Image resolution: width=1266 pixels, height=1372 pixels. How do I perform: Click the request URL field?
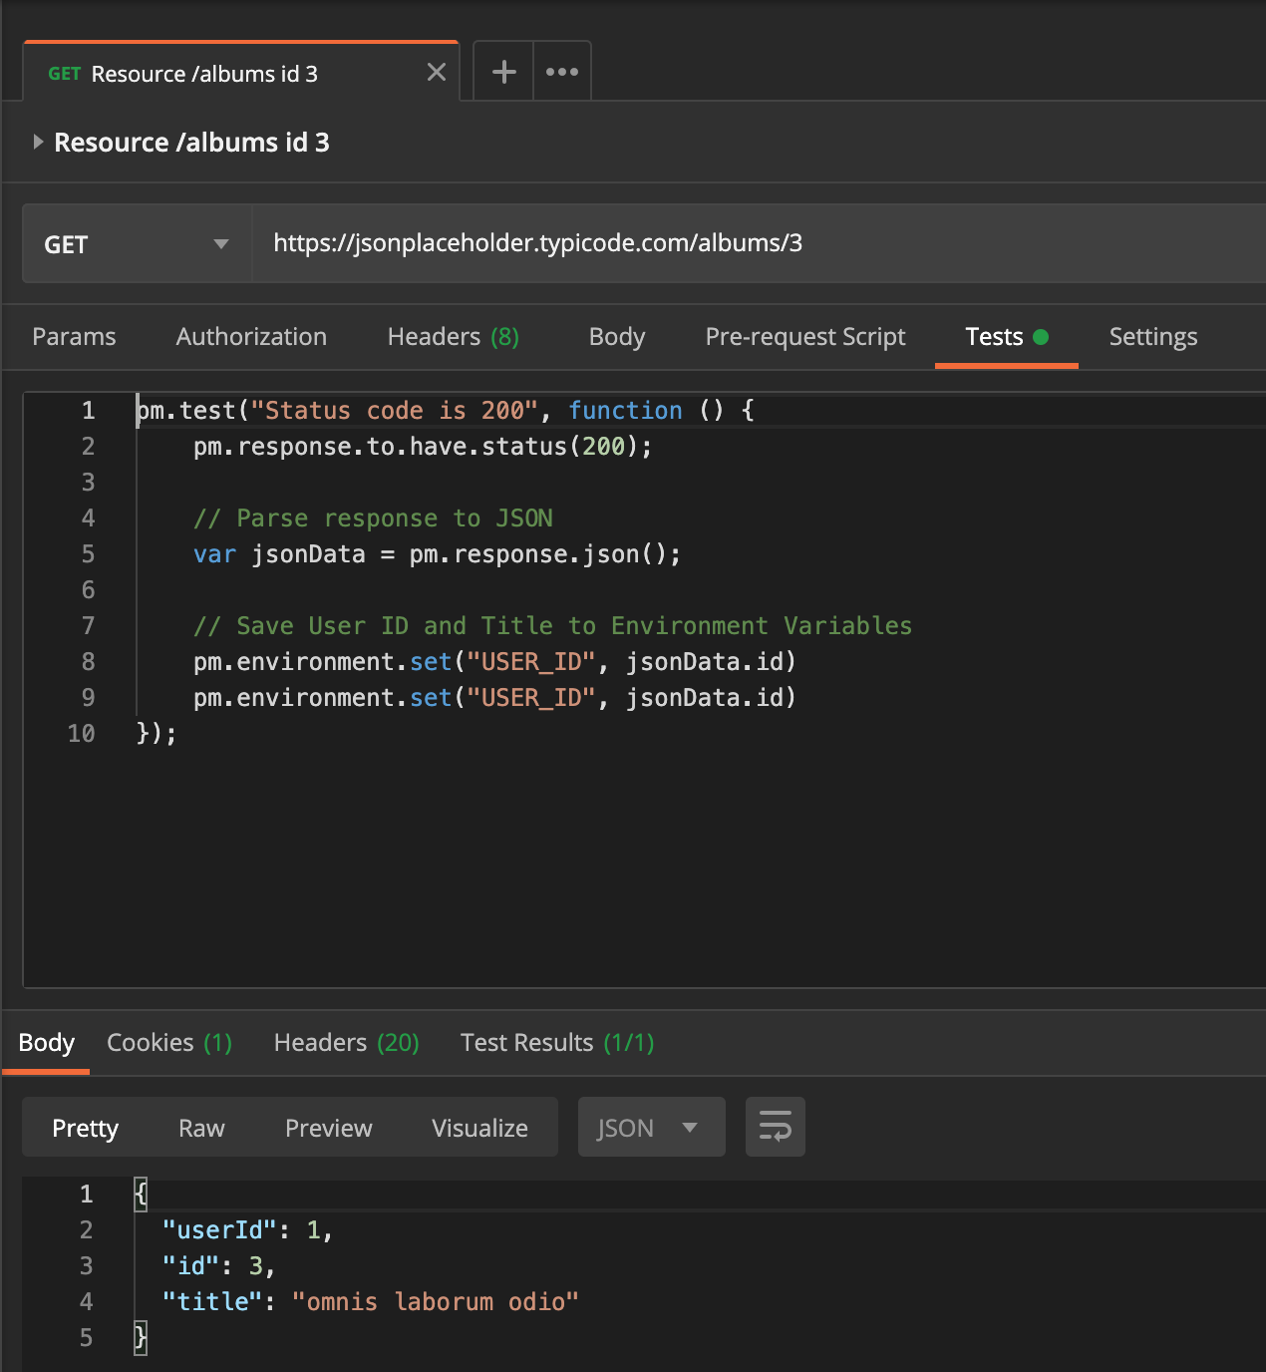point(698,243)
